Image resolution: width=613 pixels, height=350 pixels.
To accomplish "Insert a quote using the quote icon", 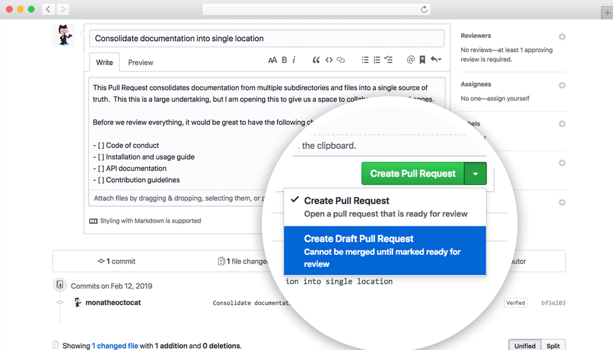I will (x=316, y=60).
